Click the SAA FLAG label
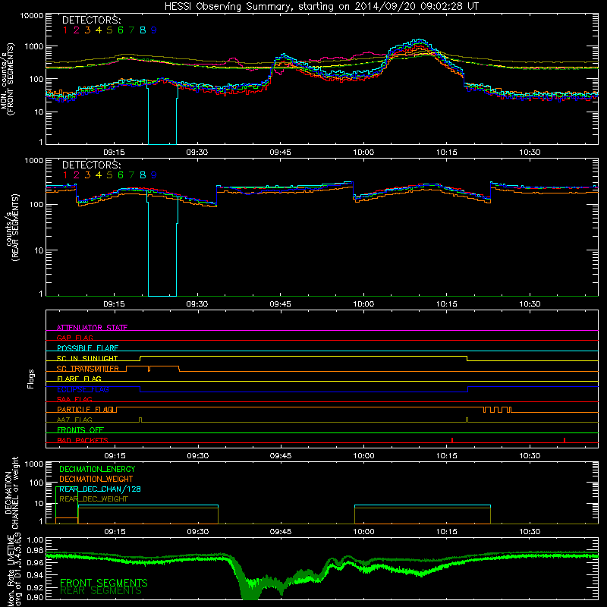 click(x=74, y=399)
